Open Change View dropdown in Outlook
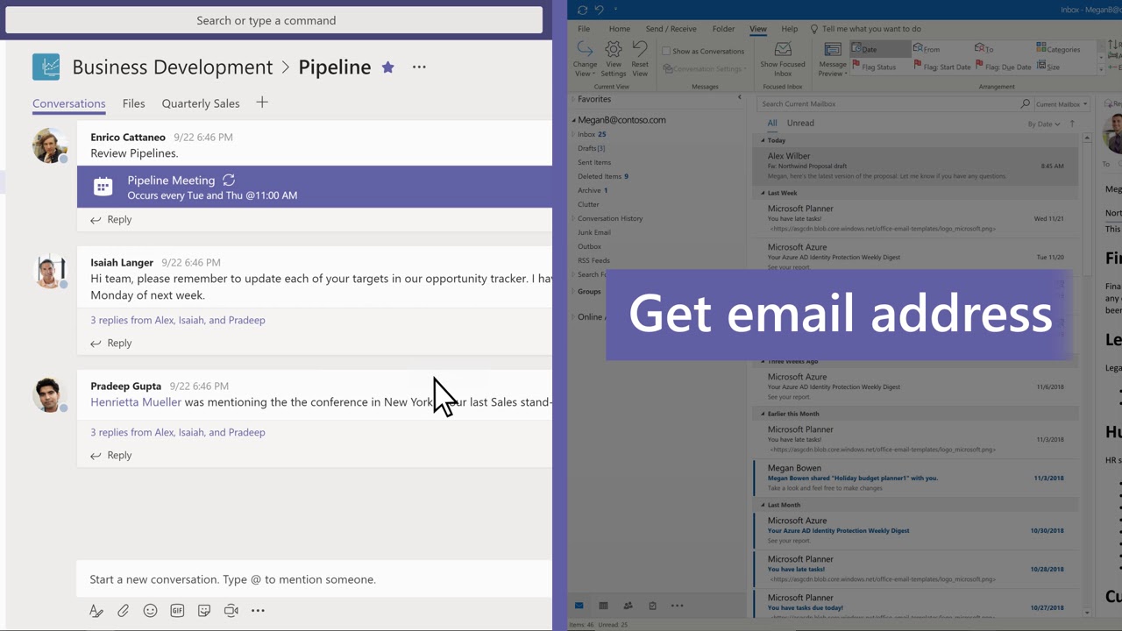Image resolution: width=1122 pixels, height=631 pixels. point(585,59)
